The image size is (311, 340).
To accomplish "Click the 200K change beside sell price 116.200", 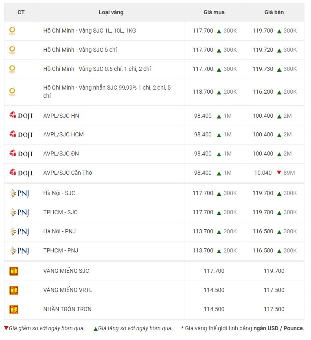I will pos(290,92).
